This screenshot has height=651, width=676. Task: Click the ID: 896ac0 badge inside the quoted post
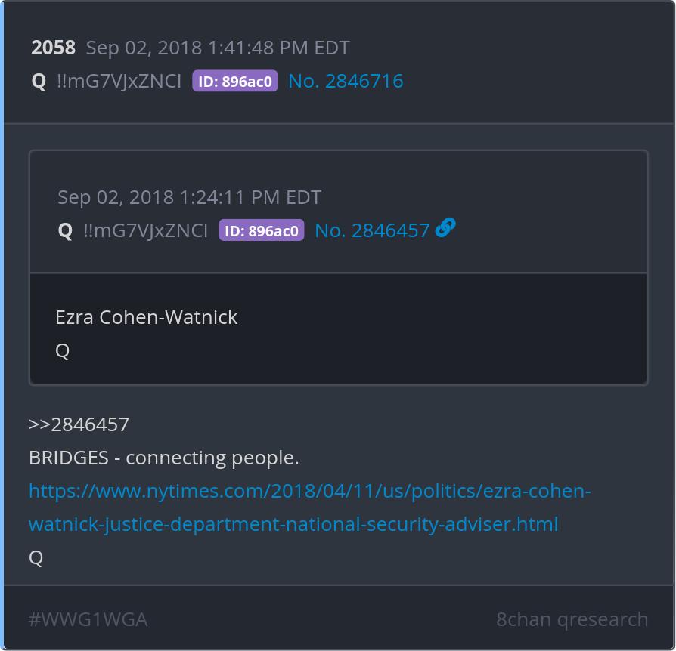tap(262, 230)
